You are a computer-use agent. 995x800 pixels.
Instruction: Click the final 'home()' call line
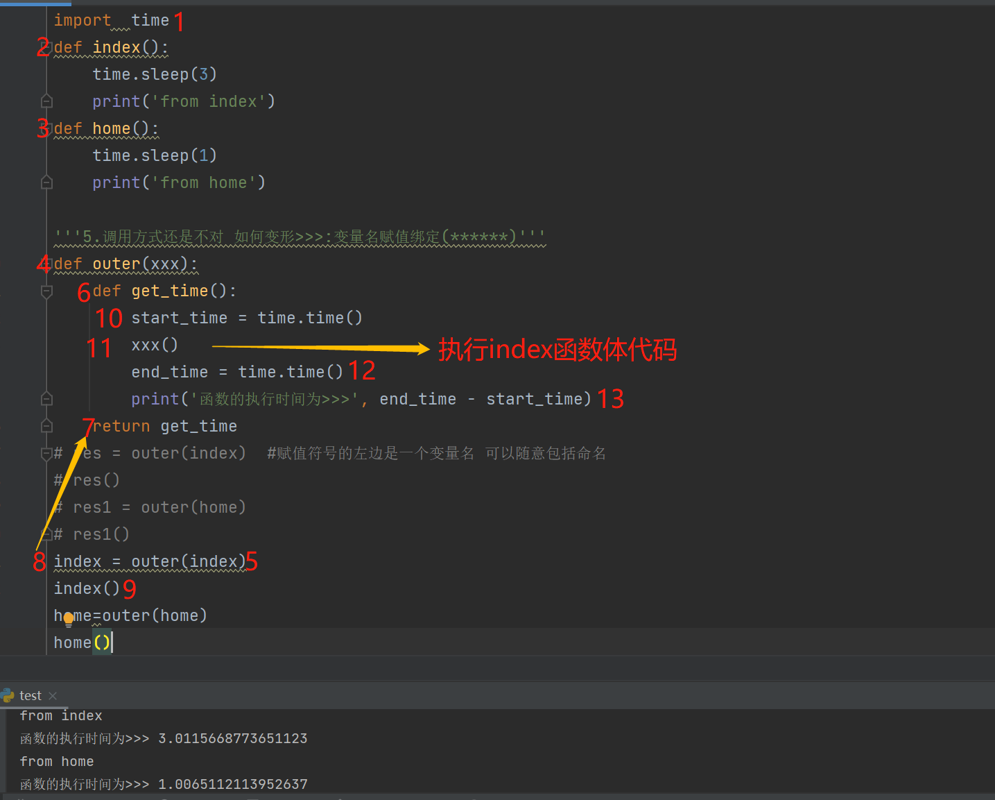pyautogui.click(x=82, y=642)
